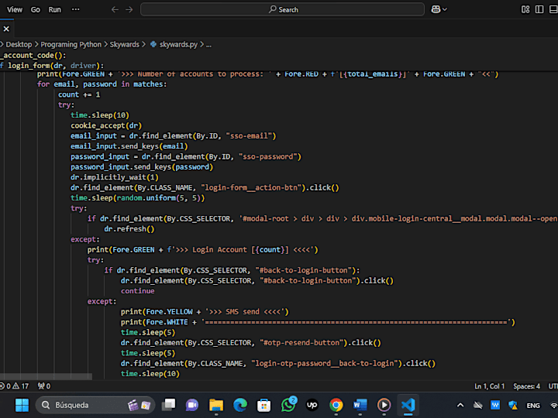Open Problems via errors and warnings indicator
This screenshot has width=558, height=418.
pyautogui.click(x=15, y=386)
